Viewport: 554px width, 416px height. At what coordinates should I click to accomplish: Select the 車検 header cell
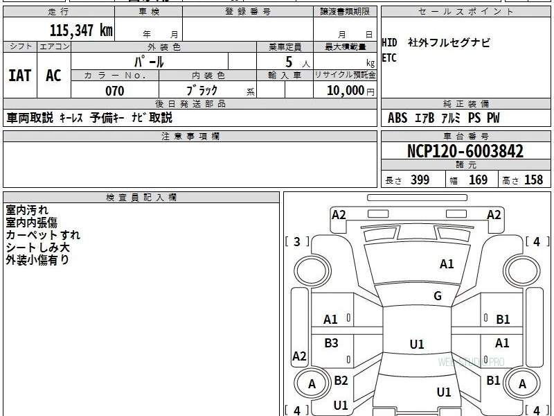pos(149,12)
